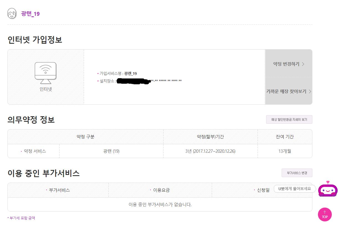Click the U봇에게 물어보세요 speech bubble
Screen dimensions: 339x230
(295, 189)
